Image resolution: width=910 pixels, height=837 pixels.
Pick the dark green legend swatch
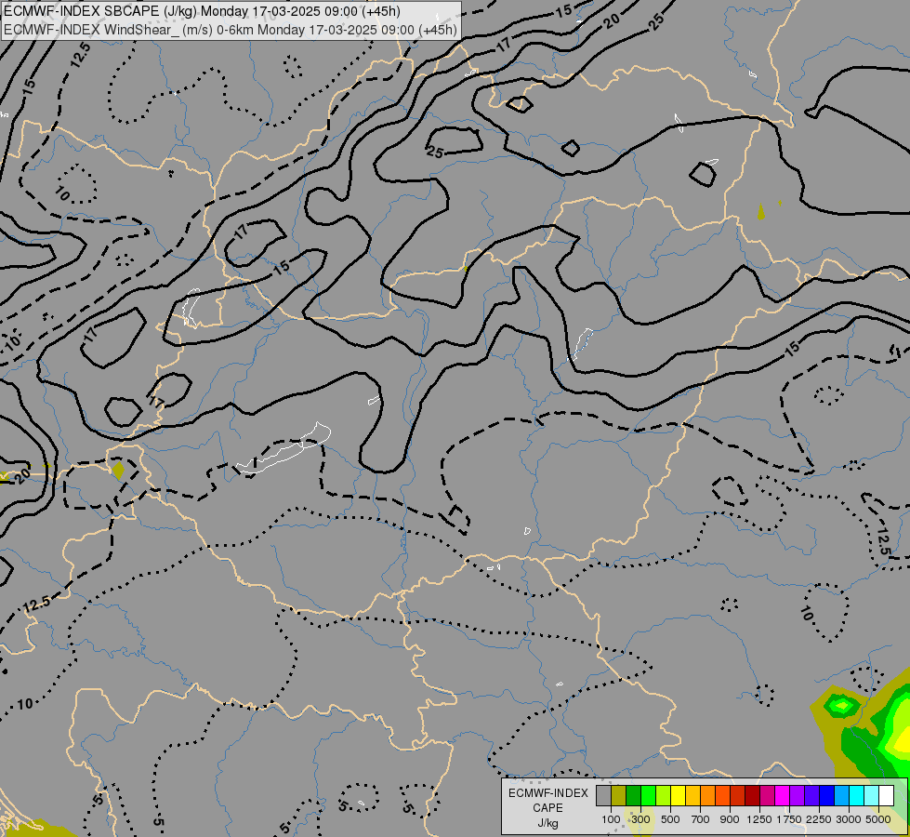pos(633,796)
